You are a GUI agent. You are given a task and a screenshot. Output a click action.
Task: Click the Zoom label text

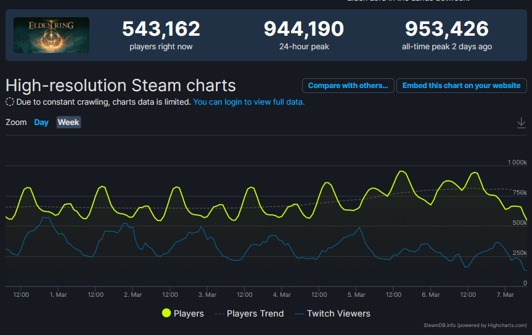click(x=16, y=123)
